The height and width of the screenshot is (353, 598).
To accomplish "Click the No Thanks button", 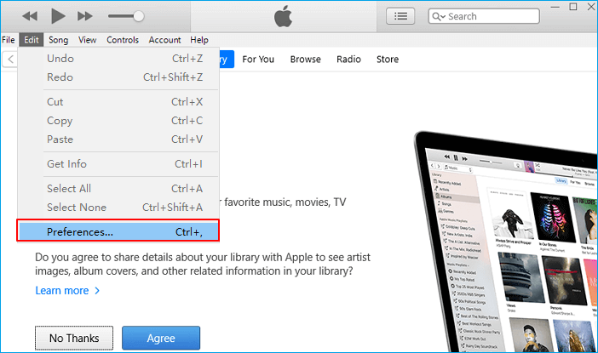I will [x=73, y=338].
